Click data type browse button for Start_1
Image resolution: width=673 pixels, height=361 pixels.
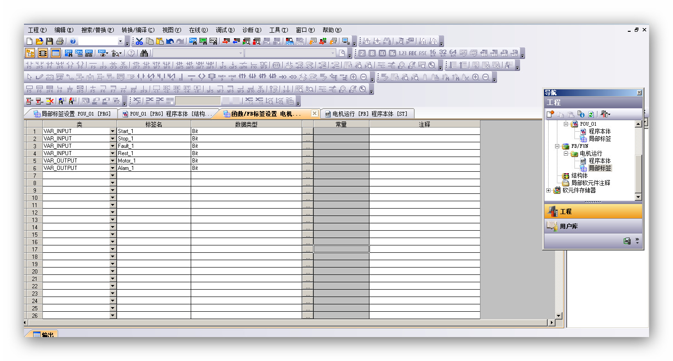coord(308,131)
